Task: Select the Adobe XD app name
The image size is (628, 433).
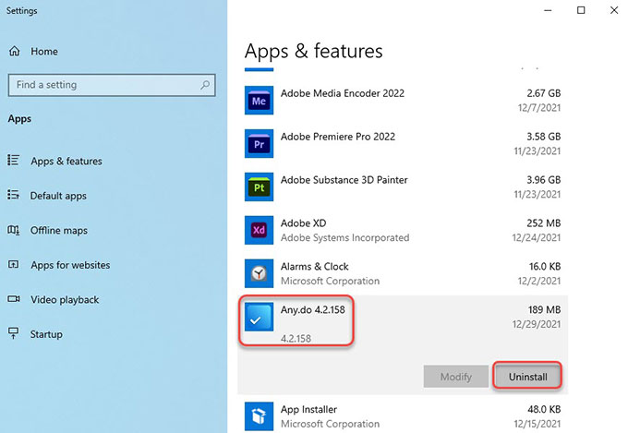Action: (303, 223)
